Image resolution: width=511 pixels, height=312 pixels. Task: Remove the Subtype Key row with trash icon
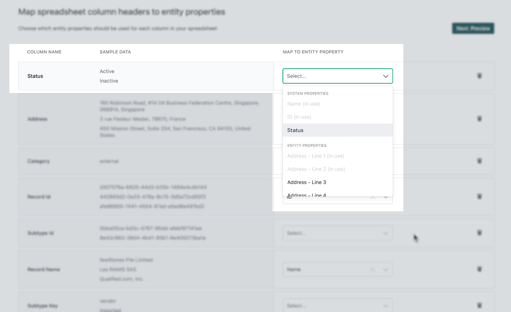[479, 305]
